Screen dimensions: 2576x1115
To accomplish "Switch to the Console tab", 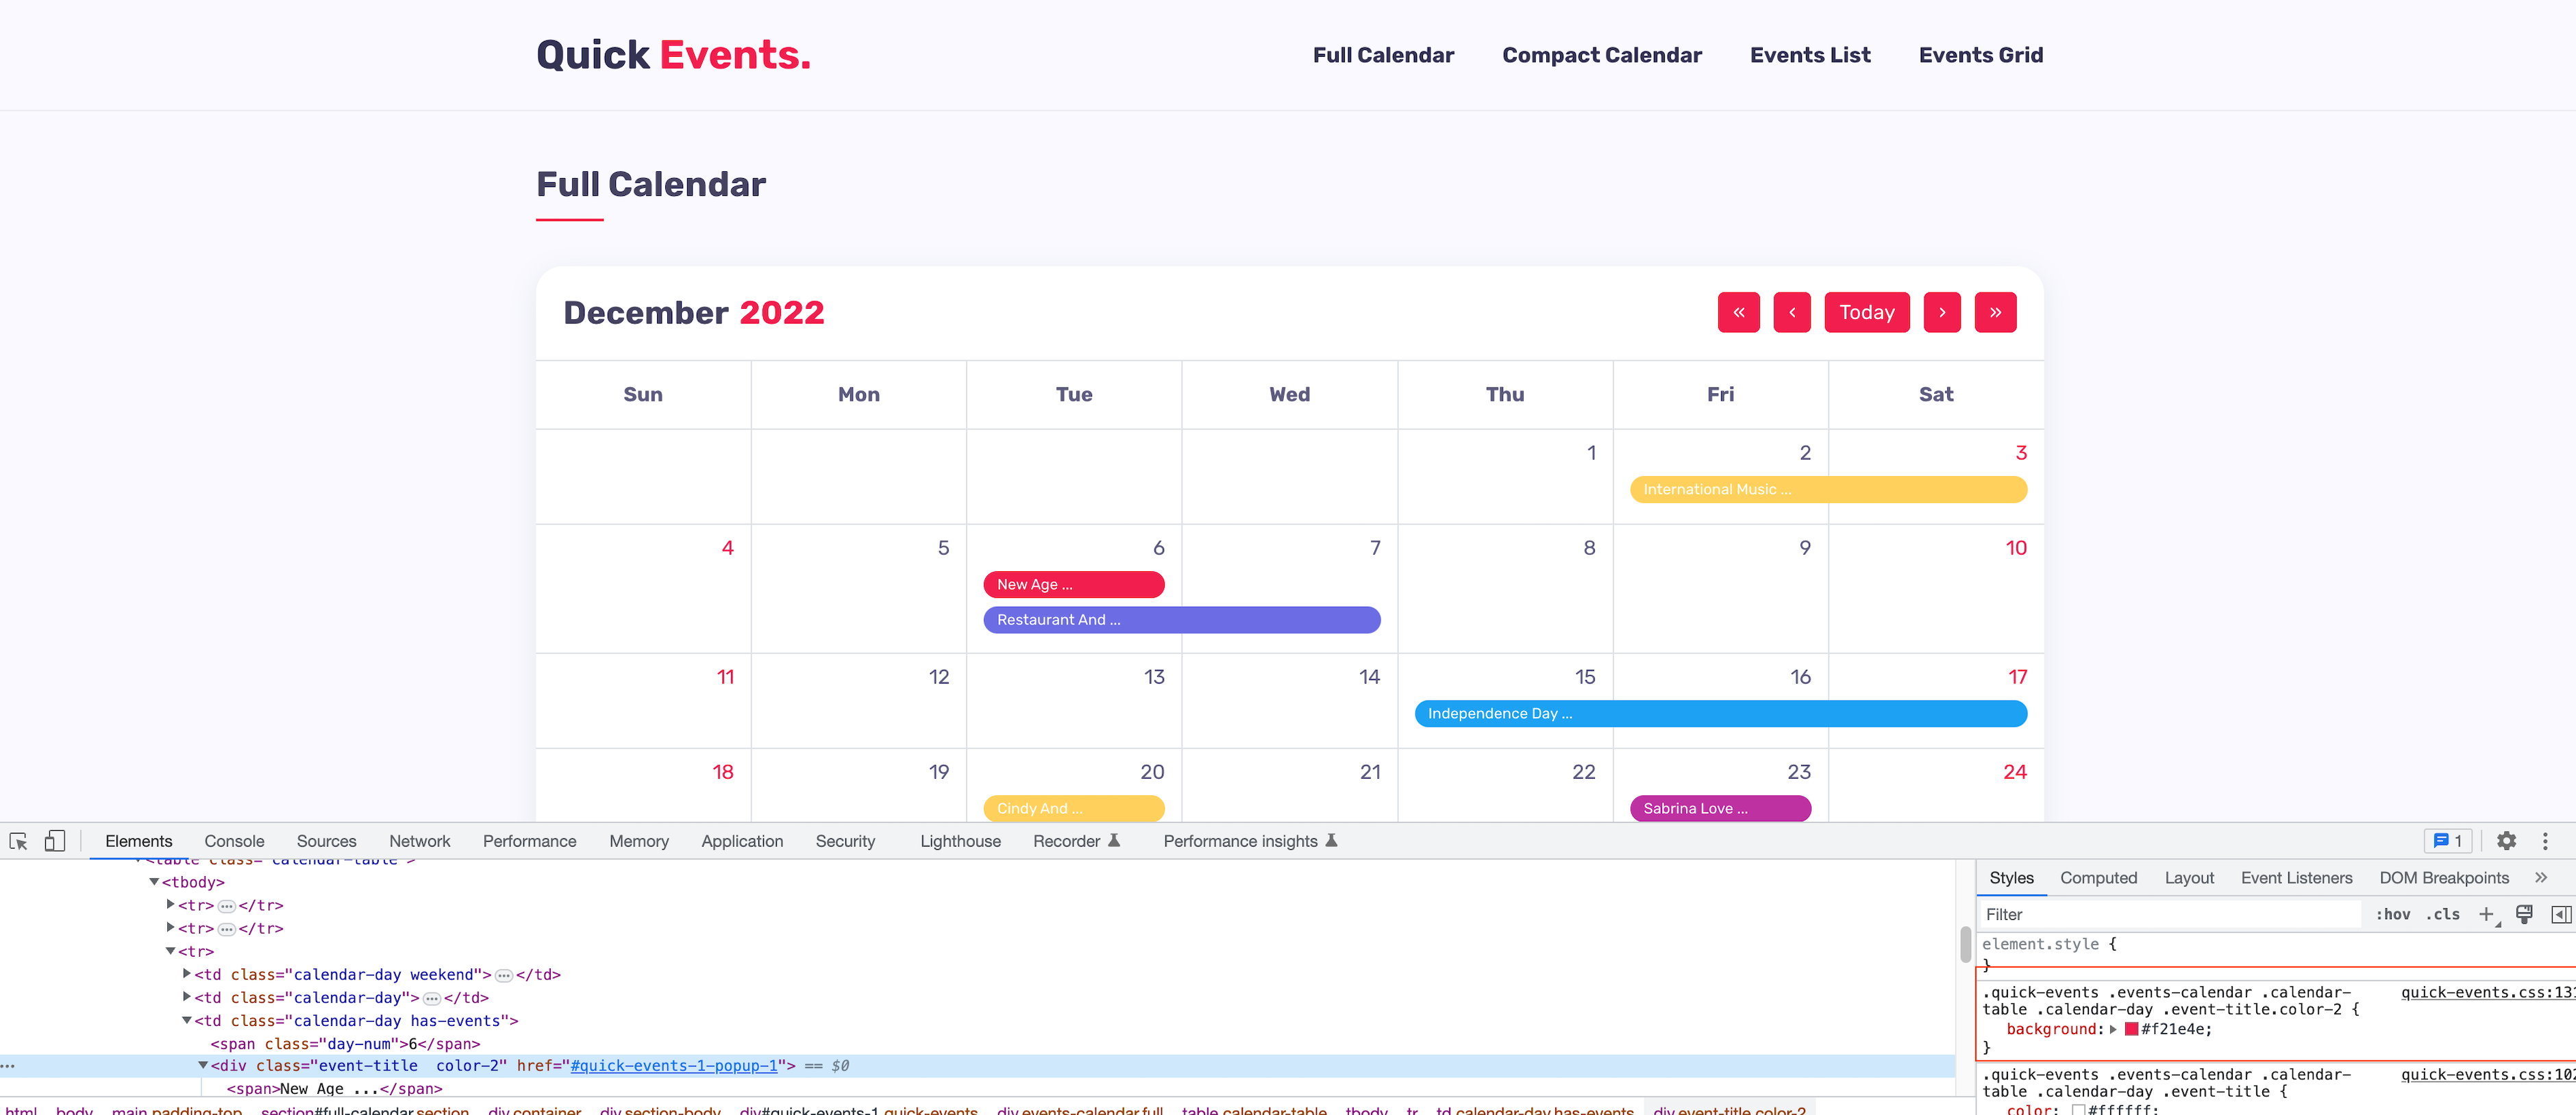I will (234, 841).
